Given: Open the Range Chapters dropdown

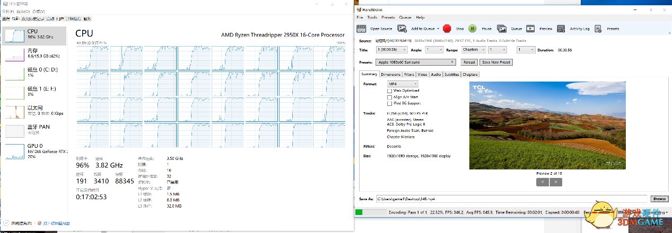Looking at the screenshot, I should 474,50.
